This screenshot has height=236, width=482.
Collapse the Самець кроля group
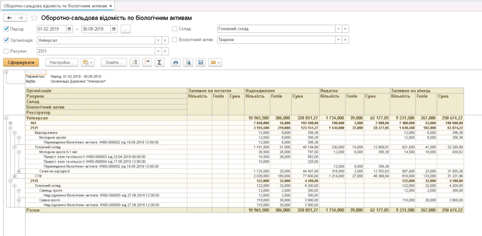(x=19, y=190)
